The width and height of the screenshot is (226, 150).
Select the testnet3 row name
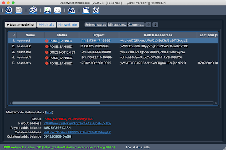pos(24,52)
